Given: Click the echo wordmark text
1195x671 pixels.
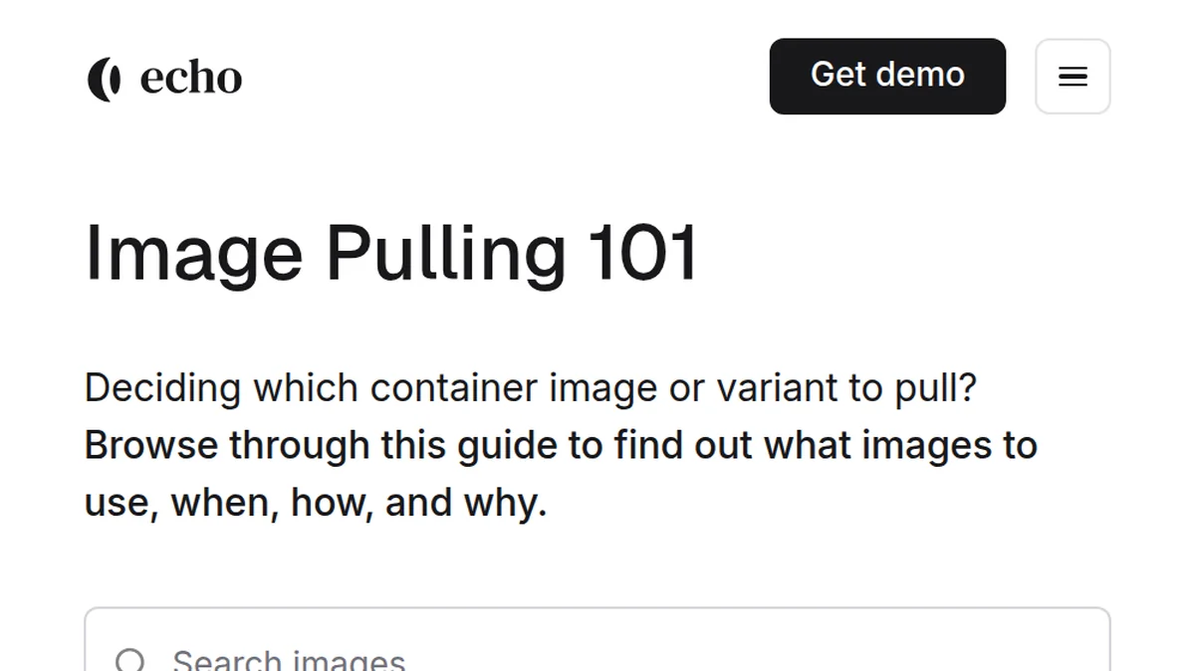Looking at the screenshot, I should [190, 78].
